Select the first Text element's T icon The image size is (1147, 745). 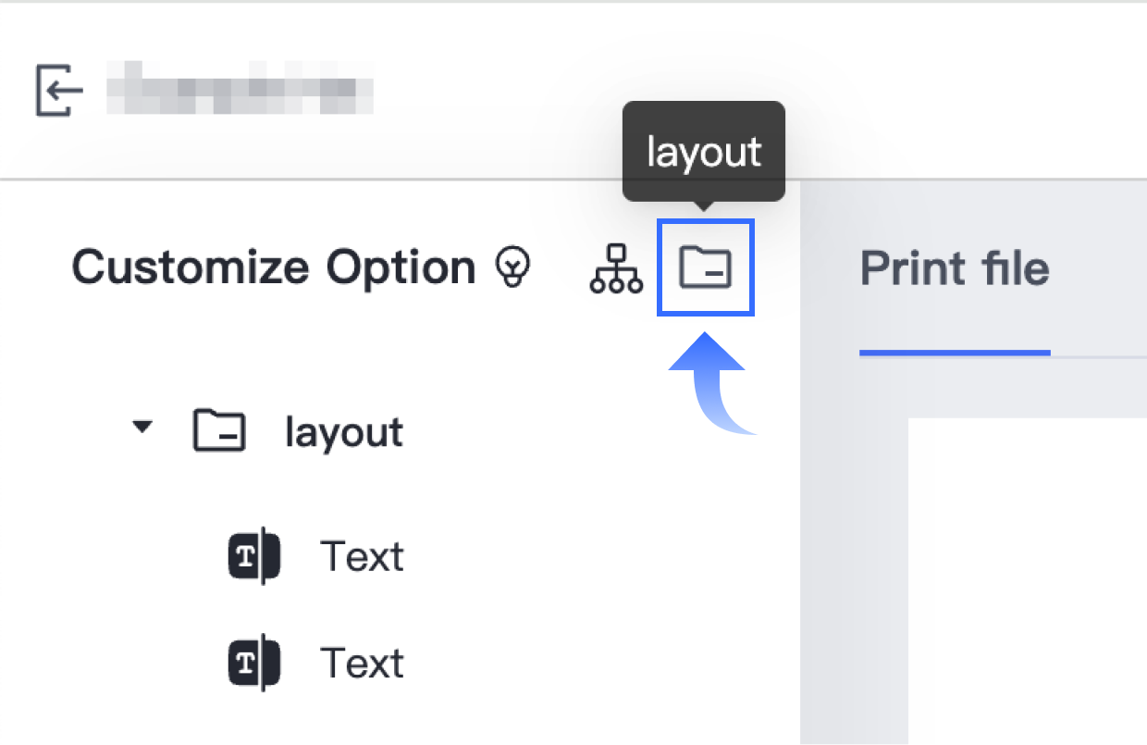tap(254, 556)
